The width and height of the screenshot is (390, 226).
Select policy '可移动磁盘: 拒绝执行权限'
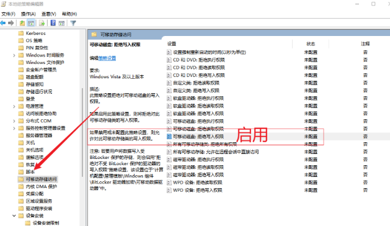coord(198,121)
